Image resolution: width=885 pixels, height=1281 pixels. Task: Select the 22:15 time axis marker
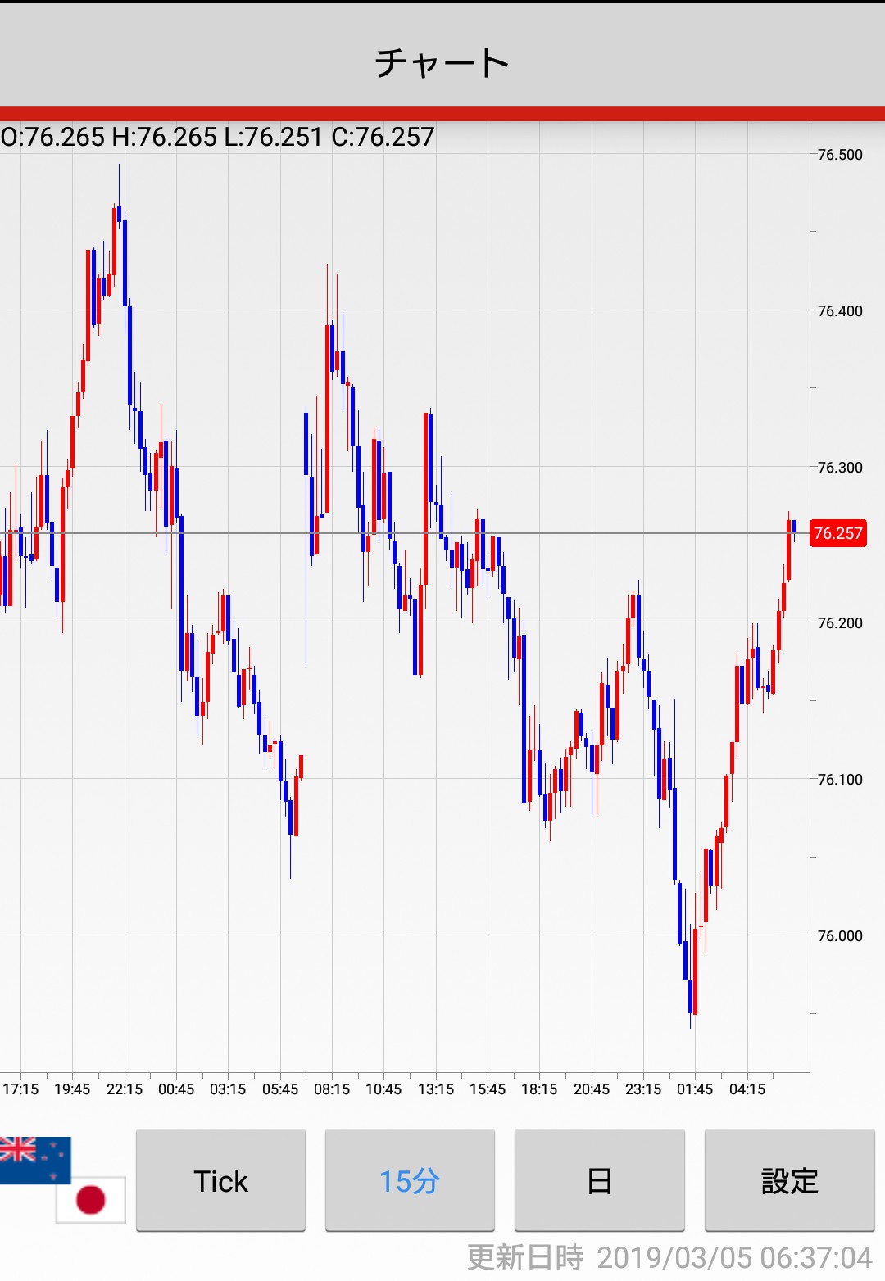click(x=125, y=1089)
